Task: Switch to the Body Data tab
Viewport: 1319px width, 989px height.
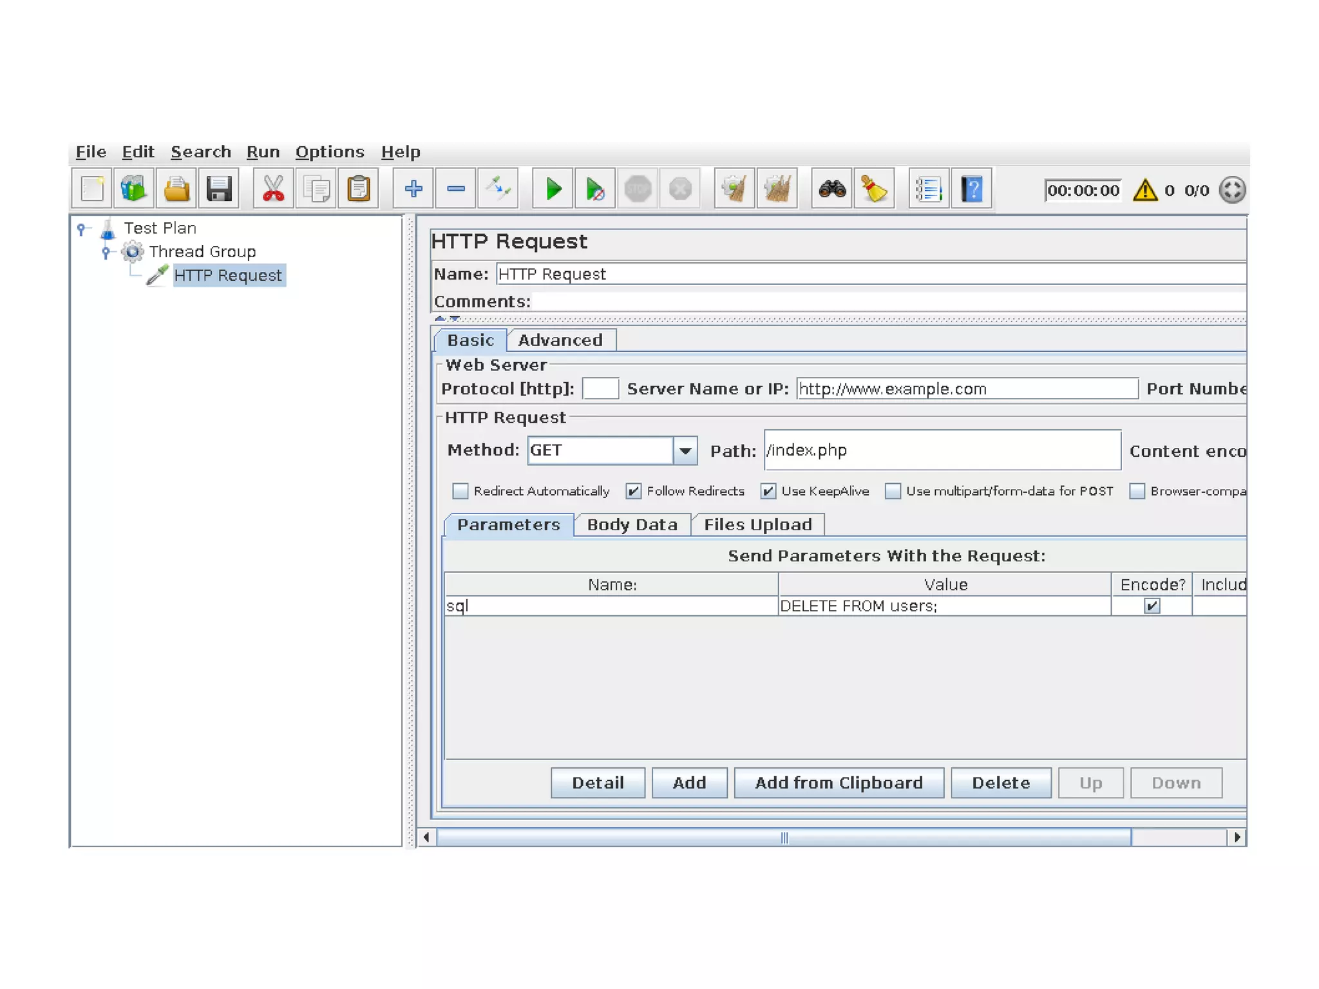Action: click(x=632, y=524)
